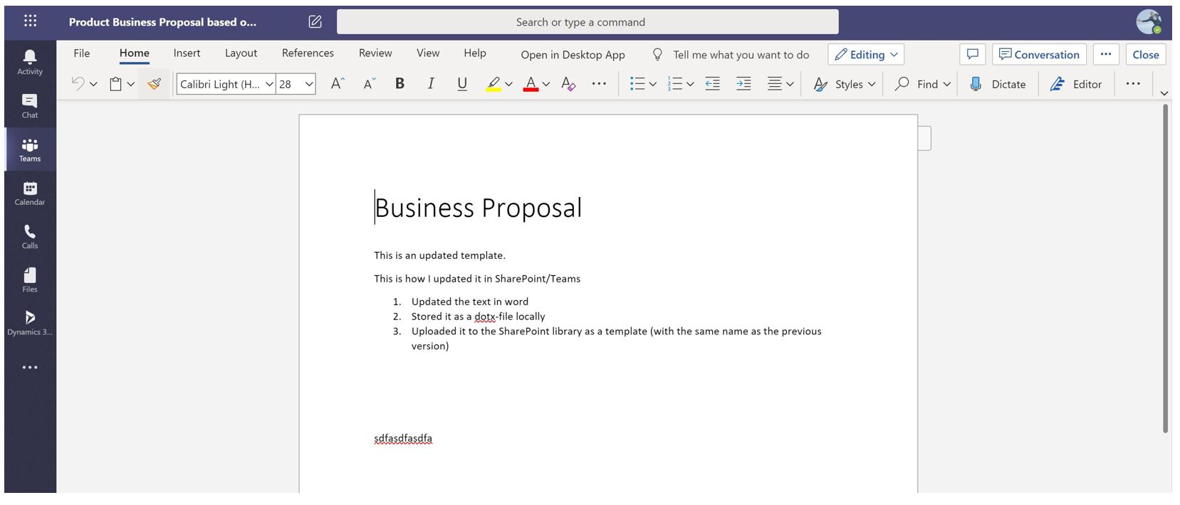Toggle underline formatting
Viewport: 1180px width, 505px height.
tap(462, 84)
